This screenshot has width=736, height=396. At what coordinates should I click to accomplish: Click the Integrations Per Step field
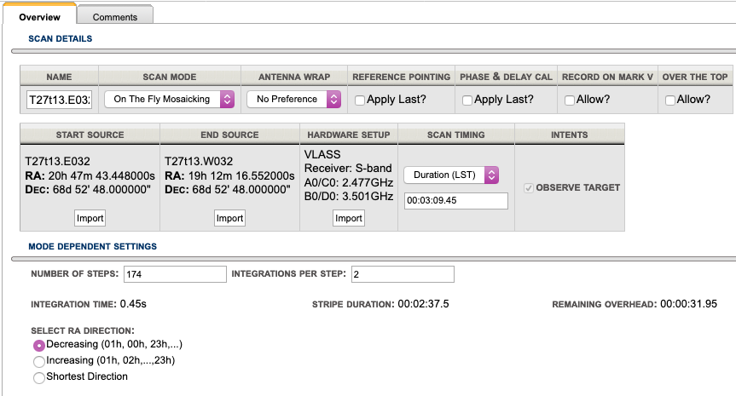coord(403,274)
